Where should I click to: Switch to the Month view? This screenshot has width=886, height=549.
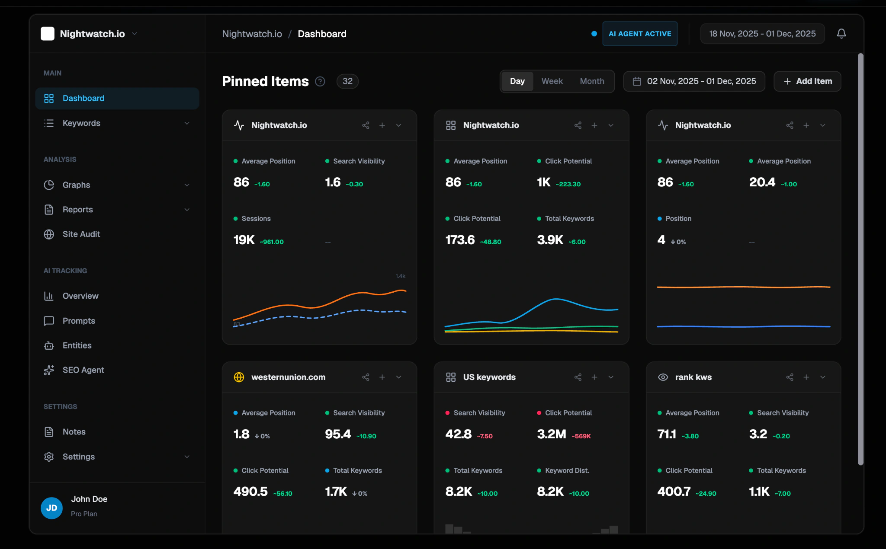pos(592,81)
